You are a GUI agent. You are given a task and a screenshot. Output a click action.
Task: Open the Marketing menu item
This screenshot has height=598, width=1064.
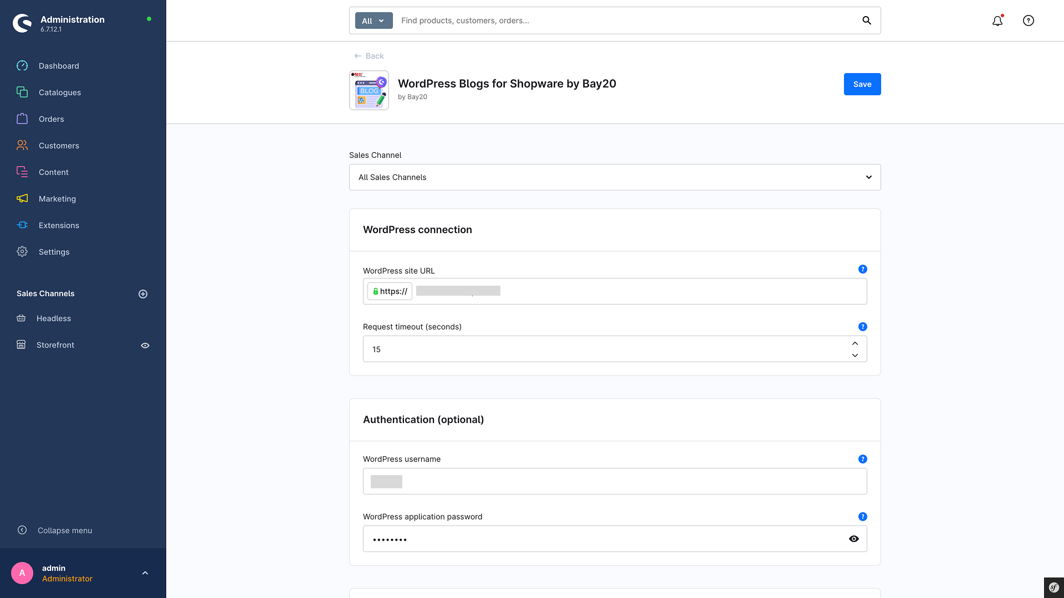(x=57, y=199)
